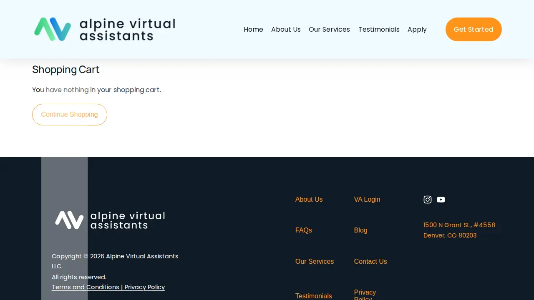
Task: Open the Instagram profile icon
Action: coord(428,200)
